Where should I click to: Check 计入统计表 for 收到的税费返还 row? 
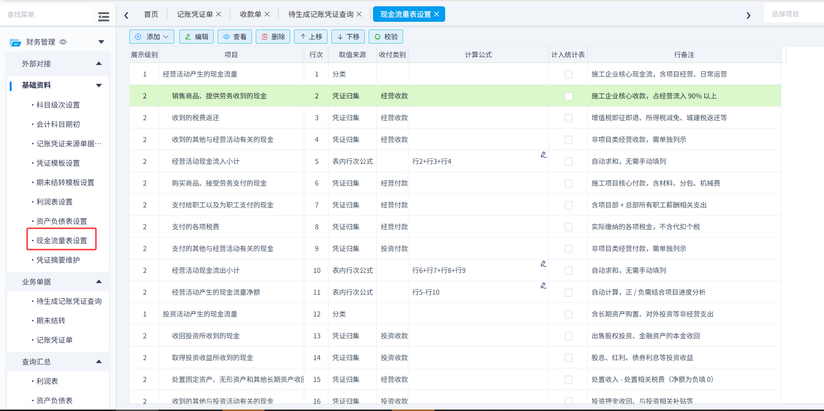pos(569,118)
